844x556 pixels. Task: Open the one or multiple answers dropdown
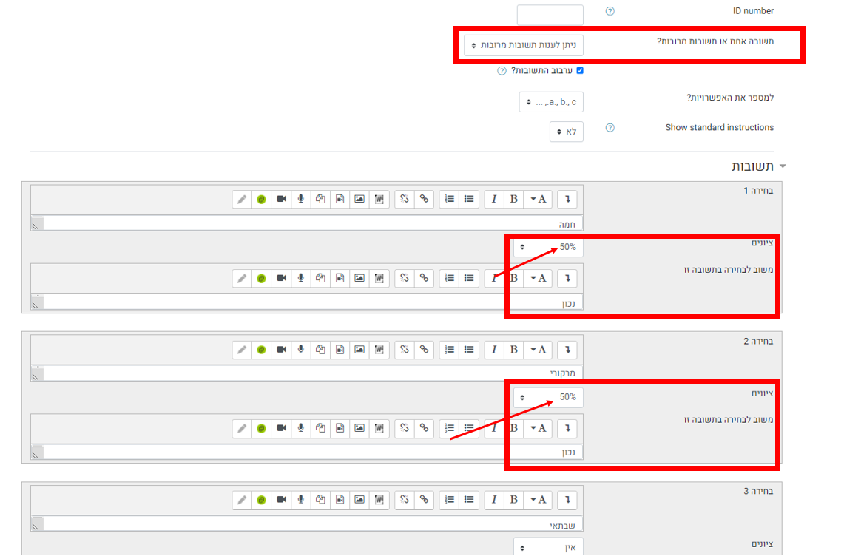coord(524,45)
